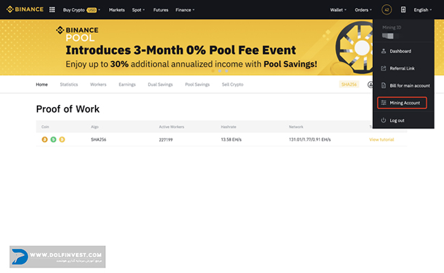Open the Pool Savings tab

(x=197, y=85)
